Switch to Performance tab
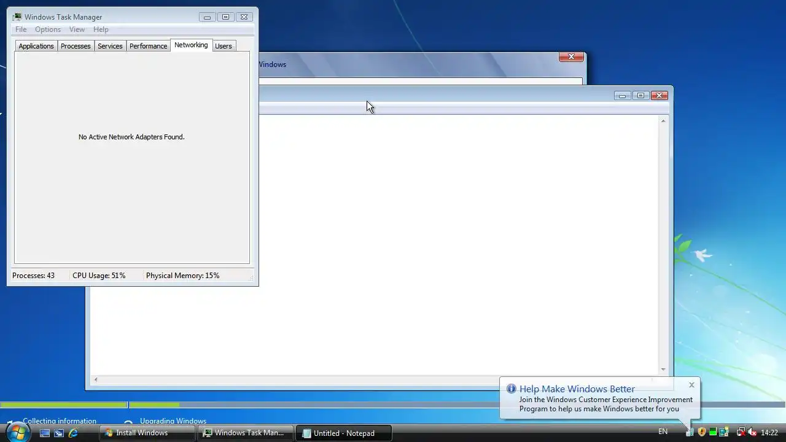This screenshot has width=786, height=442. point(148,46)
